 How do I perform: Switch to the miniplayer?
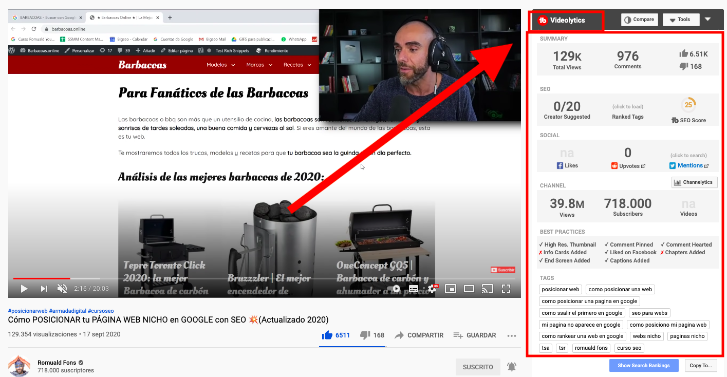[451, 289]
